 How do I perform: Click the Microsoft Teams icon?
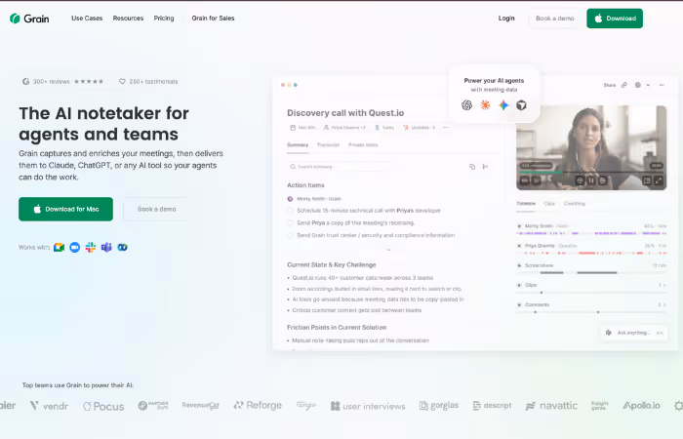[106, 248]
